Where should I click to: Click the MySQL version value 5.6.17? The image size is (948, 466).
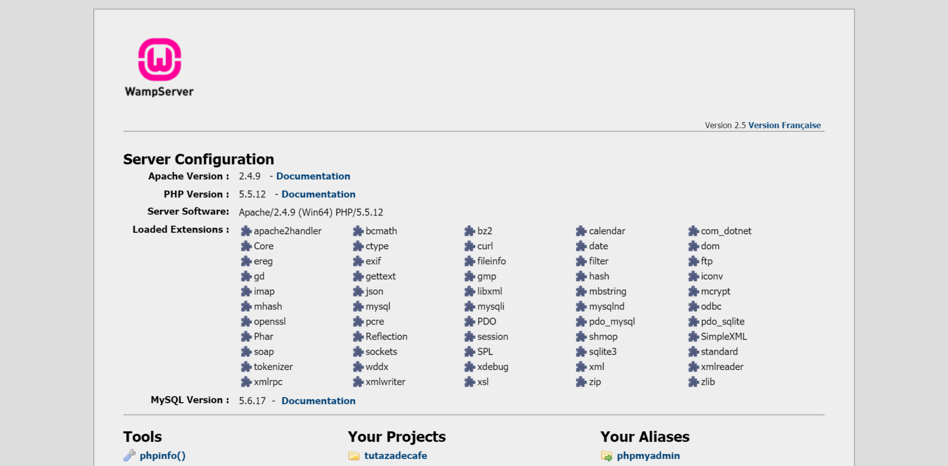(x=252, y=401)
